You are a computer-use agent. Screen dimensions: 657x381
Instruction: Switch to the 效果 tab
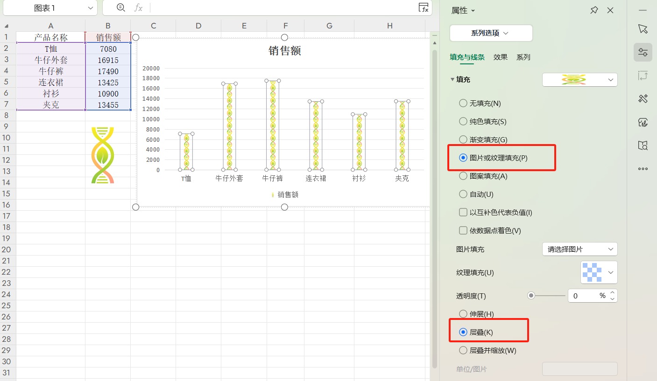pyautogui.click(x=500, y=57)
